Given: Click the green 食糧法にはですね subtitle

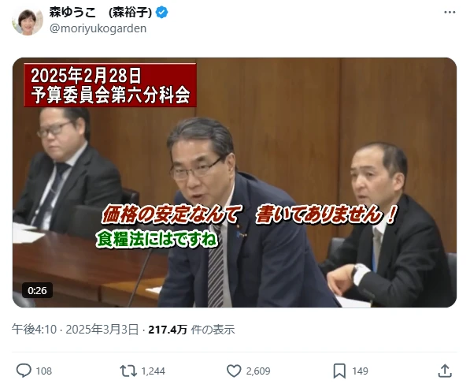Looking at the screenshot, I should click(157, 239).
